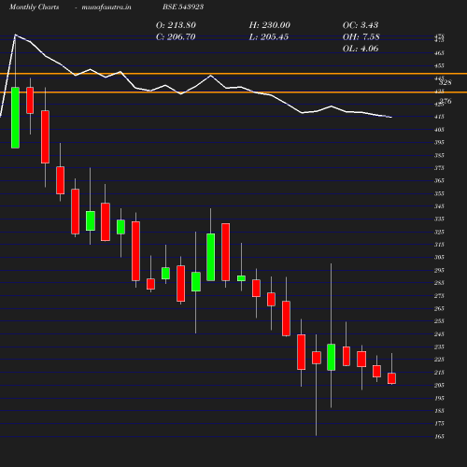Click the 185 price axis label
This screenshot has width=467, height=467.
pos(439,411)
